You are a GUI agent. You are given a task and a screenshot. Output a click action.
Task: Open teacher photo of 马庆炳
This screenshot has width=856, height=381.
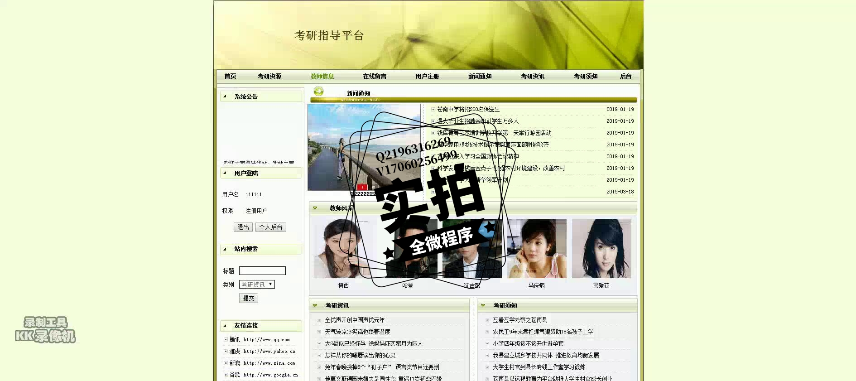[x=537, y=249]
